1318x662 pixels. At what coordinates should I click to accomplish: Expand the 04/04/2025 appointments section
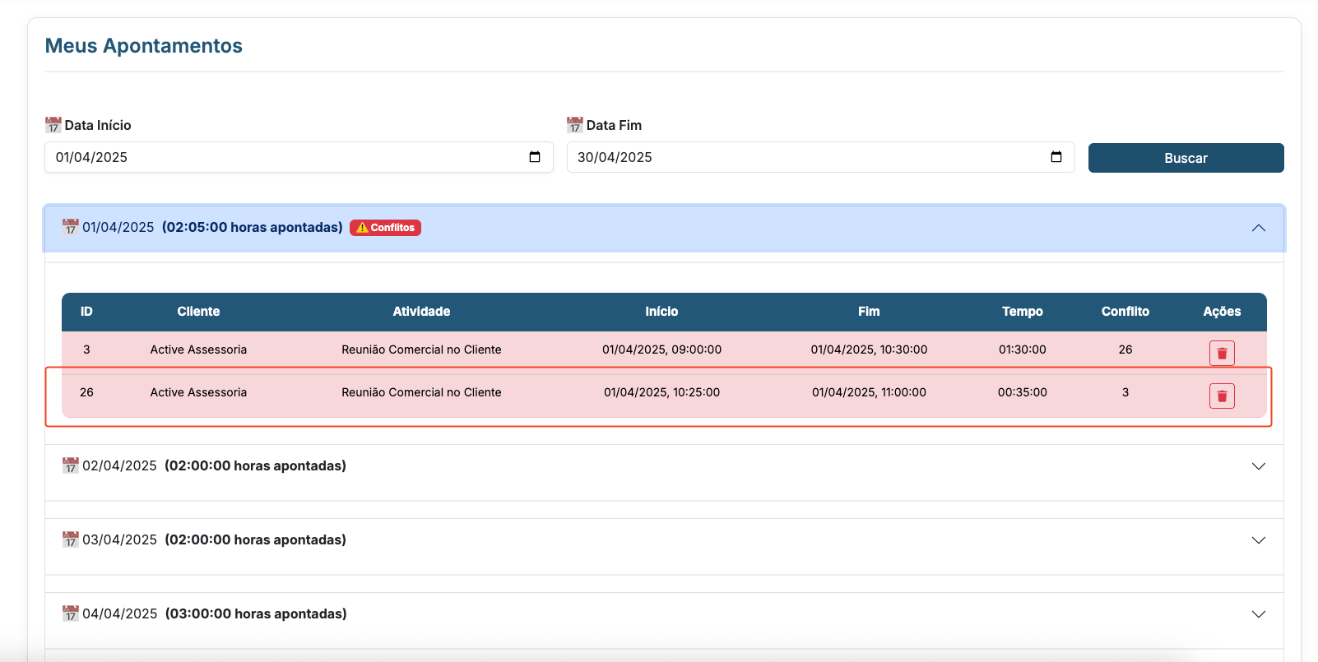[1258, 614]
